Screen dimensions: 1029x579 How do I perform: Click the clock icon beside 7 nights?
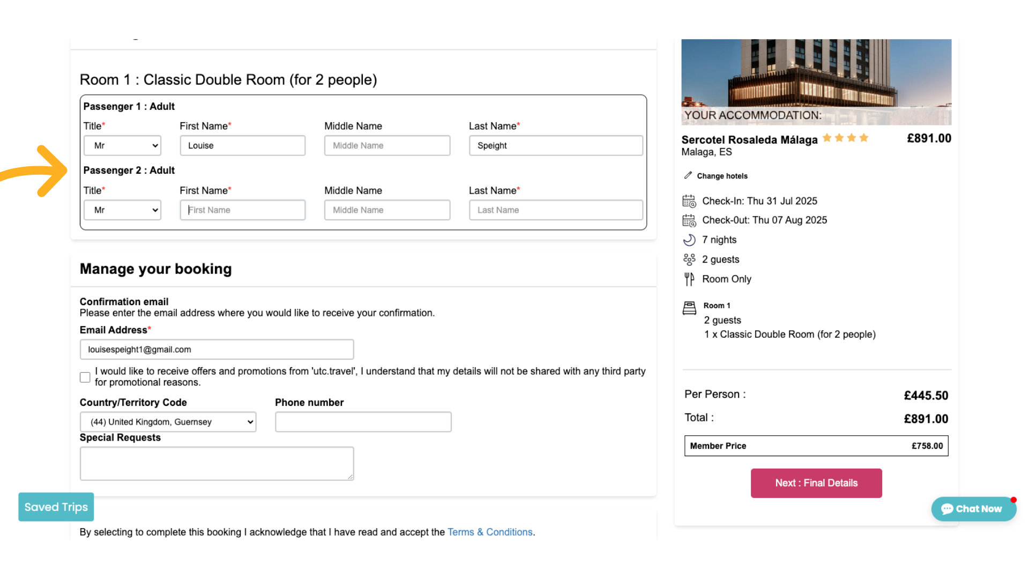coord(689,240)
